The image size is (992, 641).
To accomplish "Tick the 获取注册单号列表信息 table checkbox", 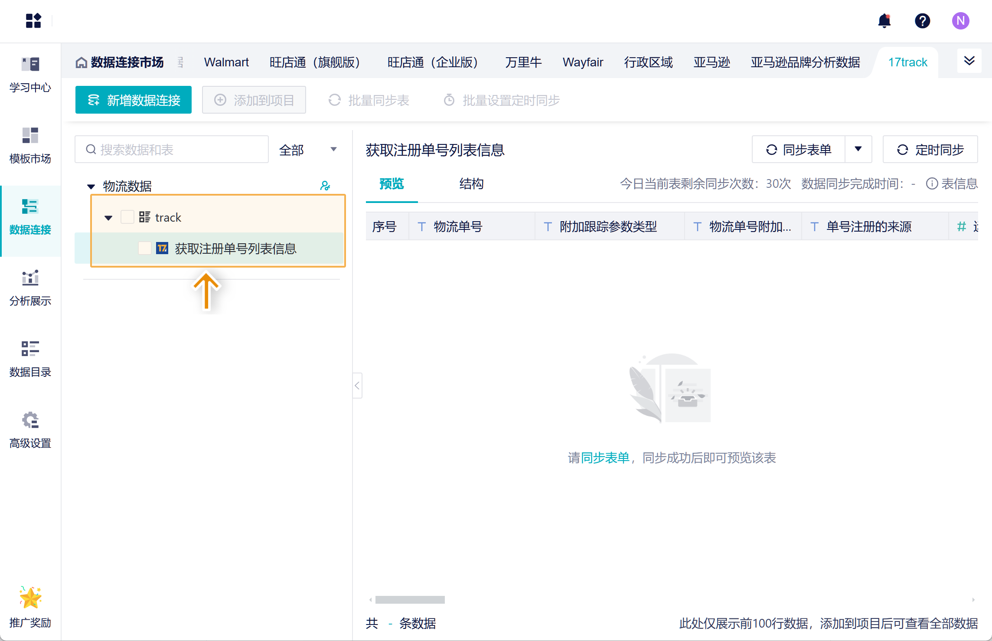I will [144, 248].
